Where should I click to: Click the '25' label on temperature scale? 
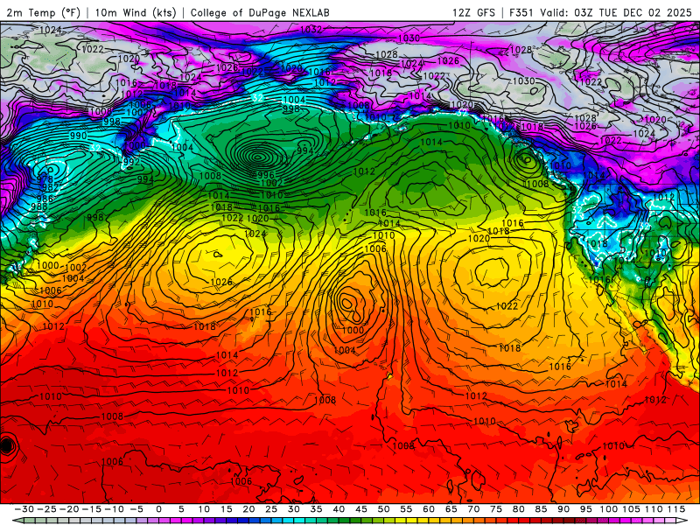(271, 509)
